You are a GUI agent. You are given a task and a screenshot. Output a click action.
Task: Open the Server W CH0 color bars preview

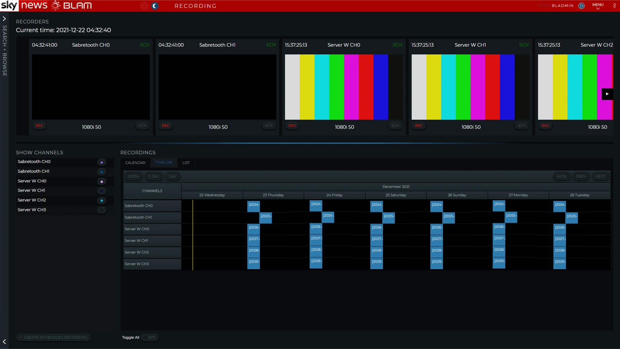[344, 87]
